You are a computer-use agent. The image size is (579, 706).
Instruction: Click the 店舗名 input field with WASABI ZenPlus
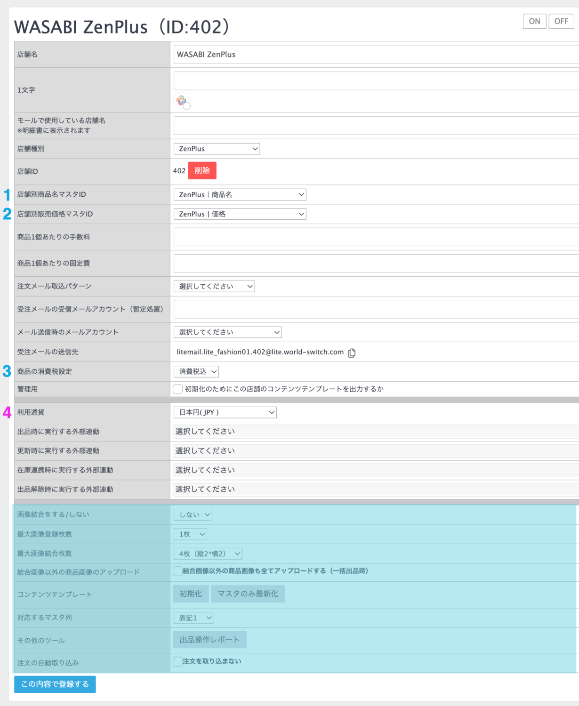pos(376,55)
